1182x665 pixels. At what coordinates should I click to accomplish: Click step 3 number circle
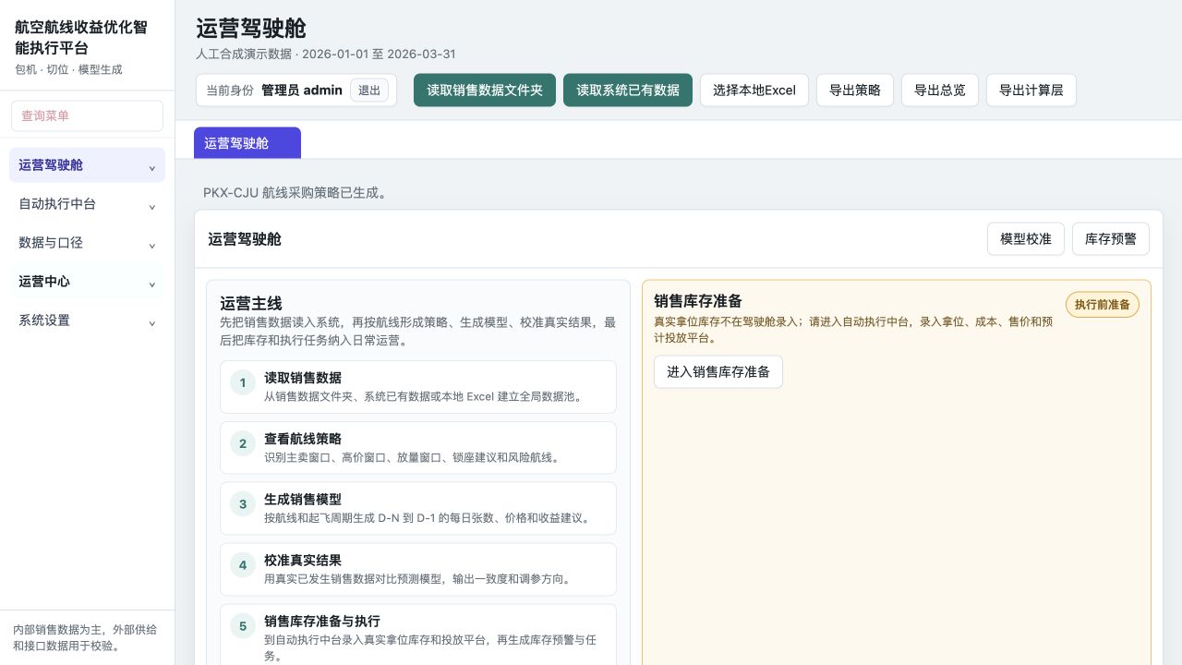click(243, 504)
